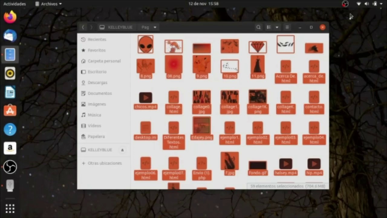Open Documentos in the sidebar

104,94
